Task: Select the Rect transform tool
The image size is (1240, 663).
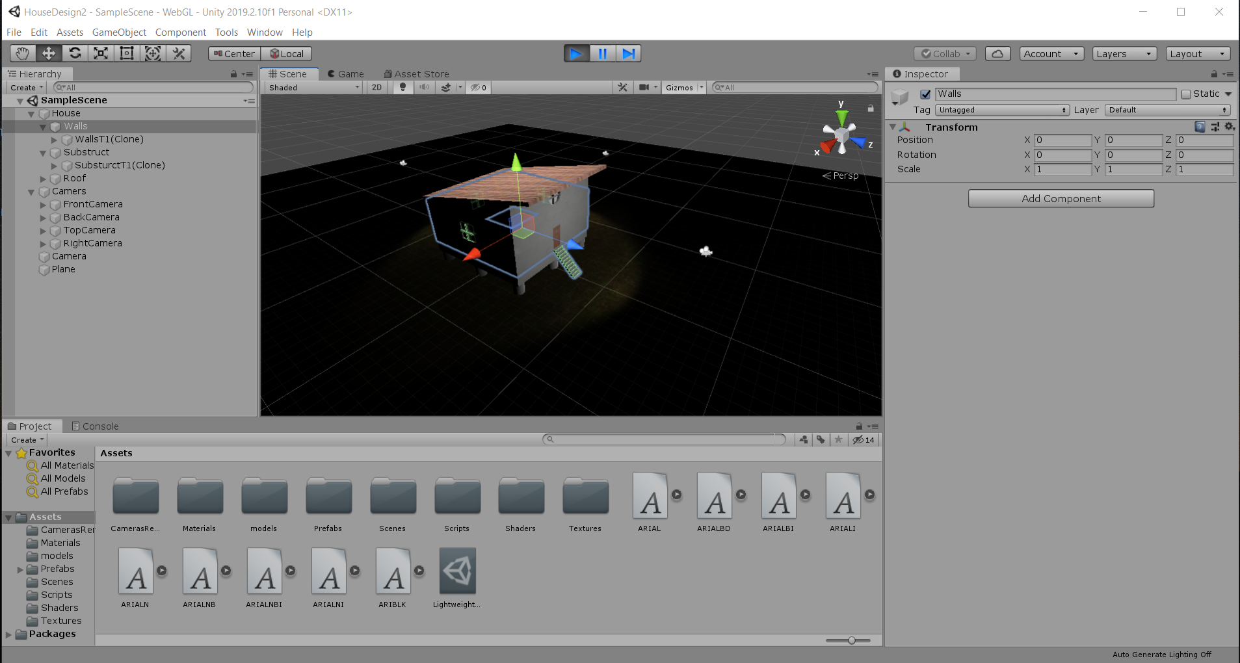Action: point(127,53)
